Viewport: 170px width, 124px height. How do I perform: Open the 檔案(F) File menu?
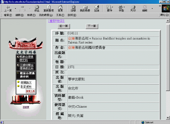(8, 15)
